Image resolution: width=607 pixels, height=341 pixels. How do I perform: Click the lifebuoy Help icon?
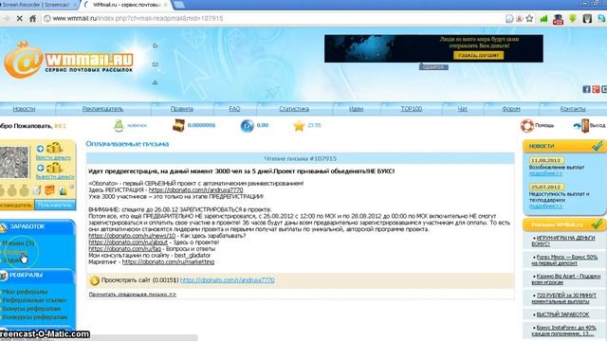pos(526,126)
